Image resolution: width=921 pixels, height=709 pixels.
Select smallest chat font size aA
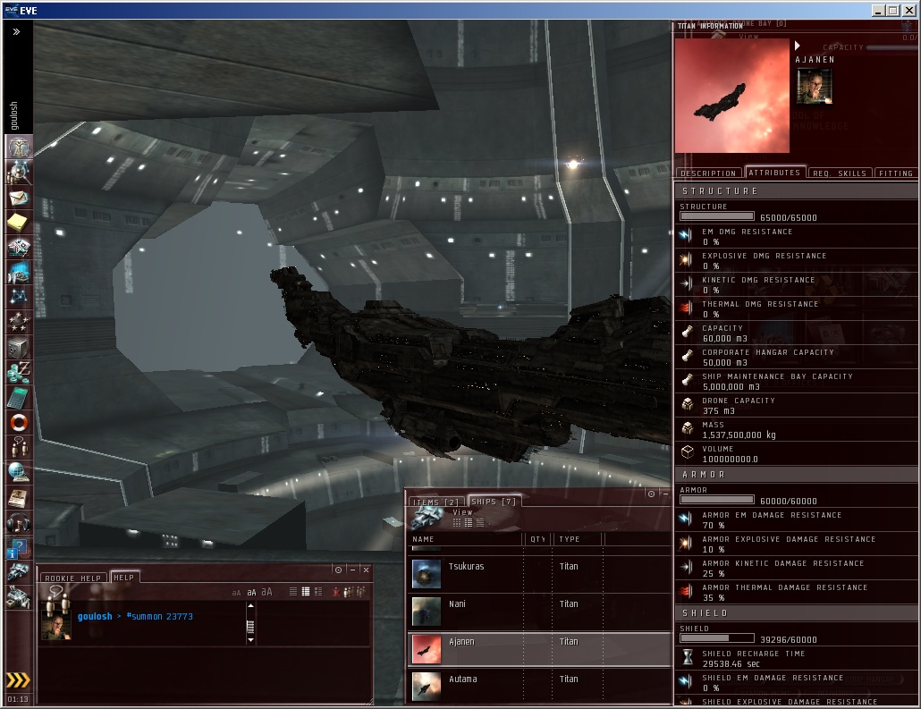click(237, 593)
